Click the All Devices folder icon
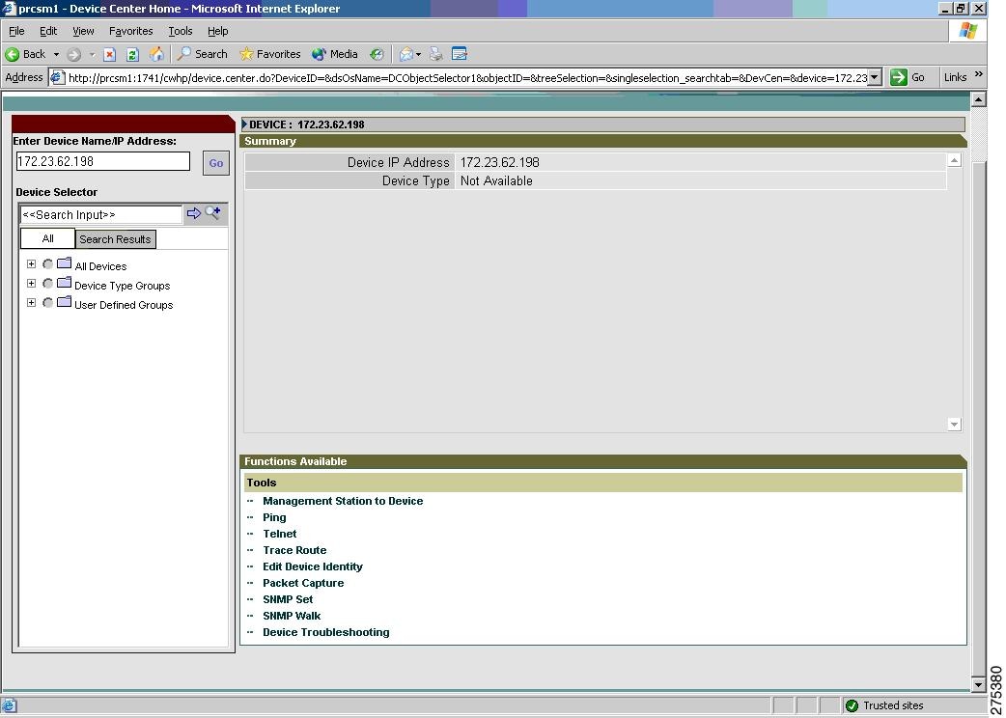The image size is (1006, 718). point(64,263)
